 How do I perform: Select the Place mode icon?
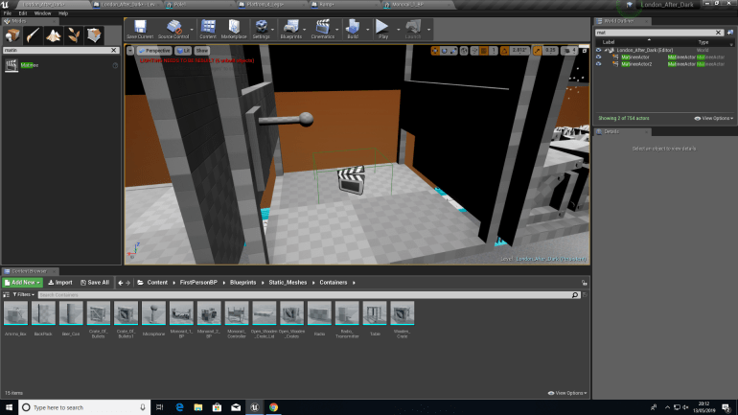pyautogui.click(x=12, y=35)
